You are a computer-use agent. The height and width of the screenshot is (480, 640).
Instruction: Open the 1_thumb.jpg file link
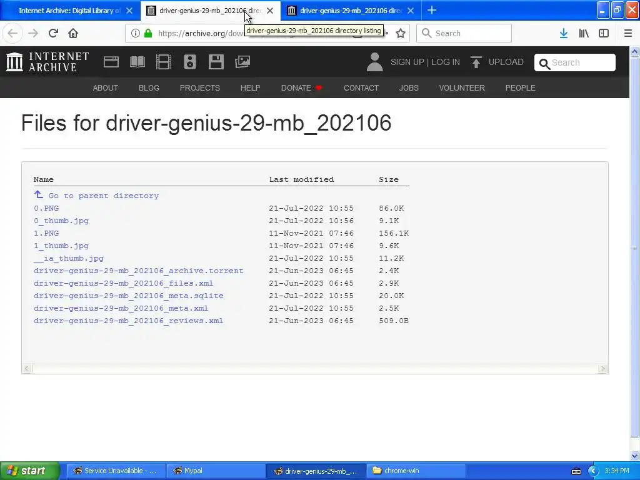pos(61,246)
